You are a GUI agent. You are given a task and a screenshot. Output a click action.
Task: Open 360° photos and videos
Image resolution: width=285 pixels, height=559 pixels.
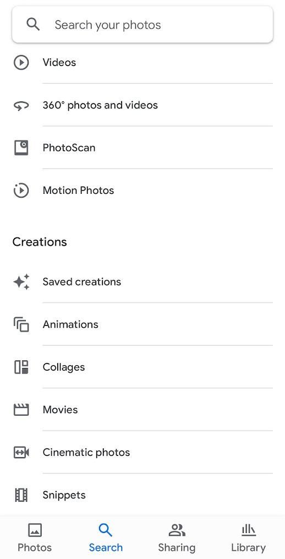pos(142,105)
